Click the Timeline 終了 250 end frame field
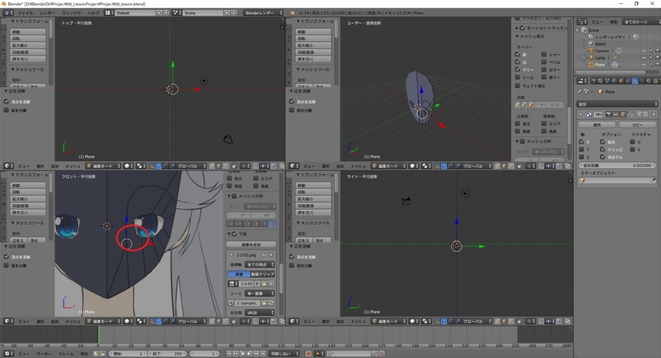The image size is (661, 358). point(168,353)
